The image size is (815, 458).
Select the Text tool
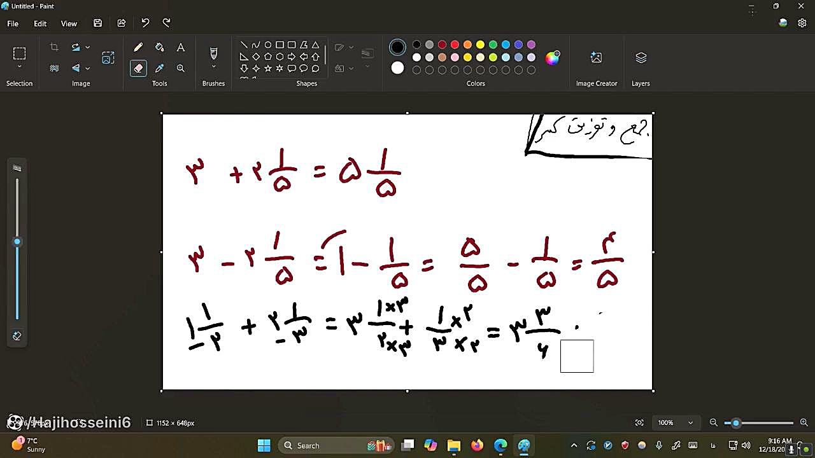[181, 48]
